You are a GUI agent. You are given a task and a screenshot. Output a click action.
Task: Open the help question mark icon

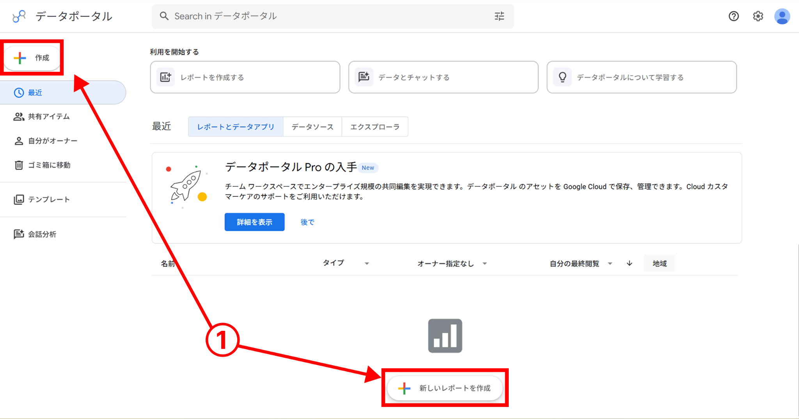pyautogui.click(x=733, y=16)
